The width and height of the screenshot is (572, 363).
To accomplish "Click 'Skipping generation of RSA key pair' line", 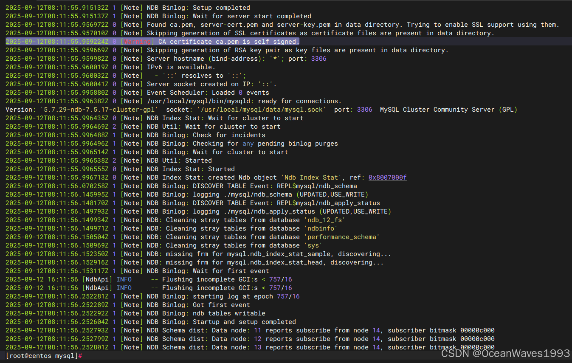I will pos(227,50).
